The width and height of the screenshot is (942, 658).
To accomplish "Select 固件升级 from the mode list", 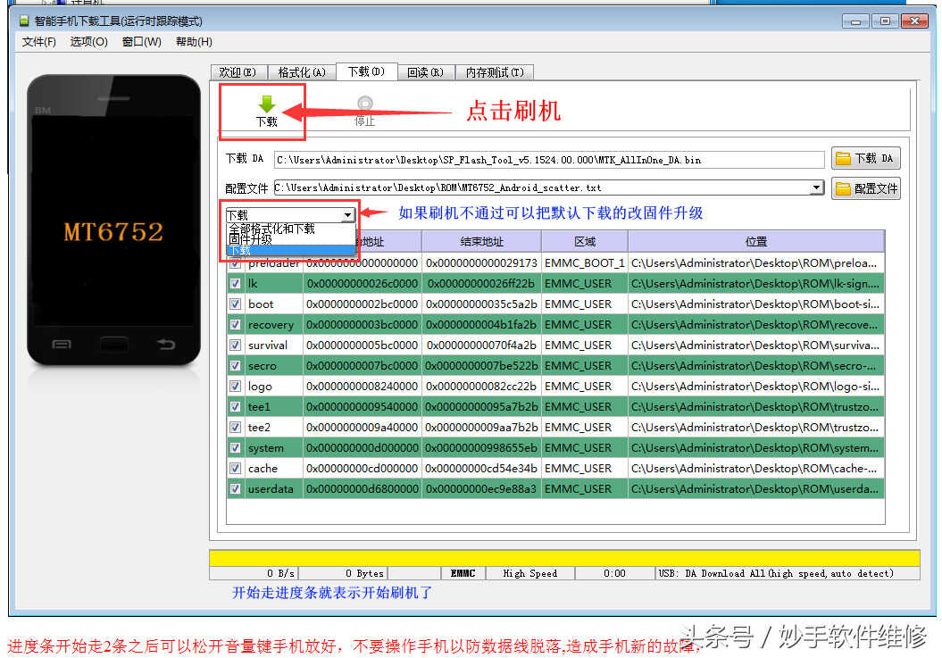I will [x=251, y=239].
